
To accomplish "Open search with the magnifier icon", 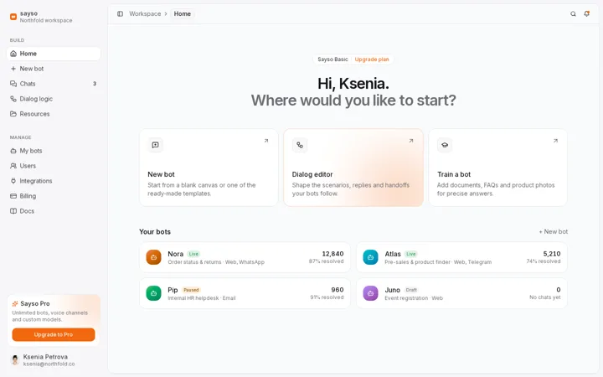I will point(573,14).
